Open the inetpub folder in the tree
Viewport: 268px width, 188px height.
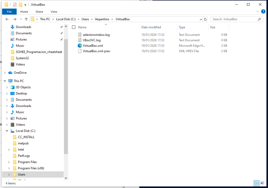pyautogui.click(x=23, y=143)
